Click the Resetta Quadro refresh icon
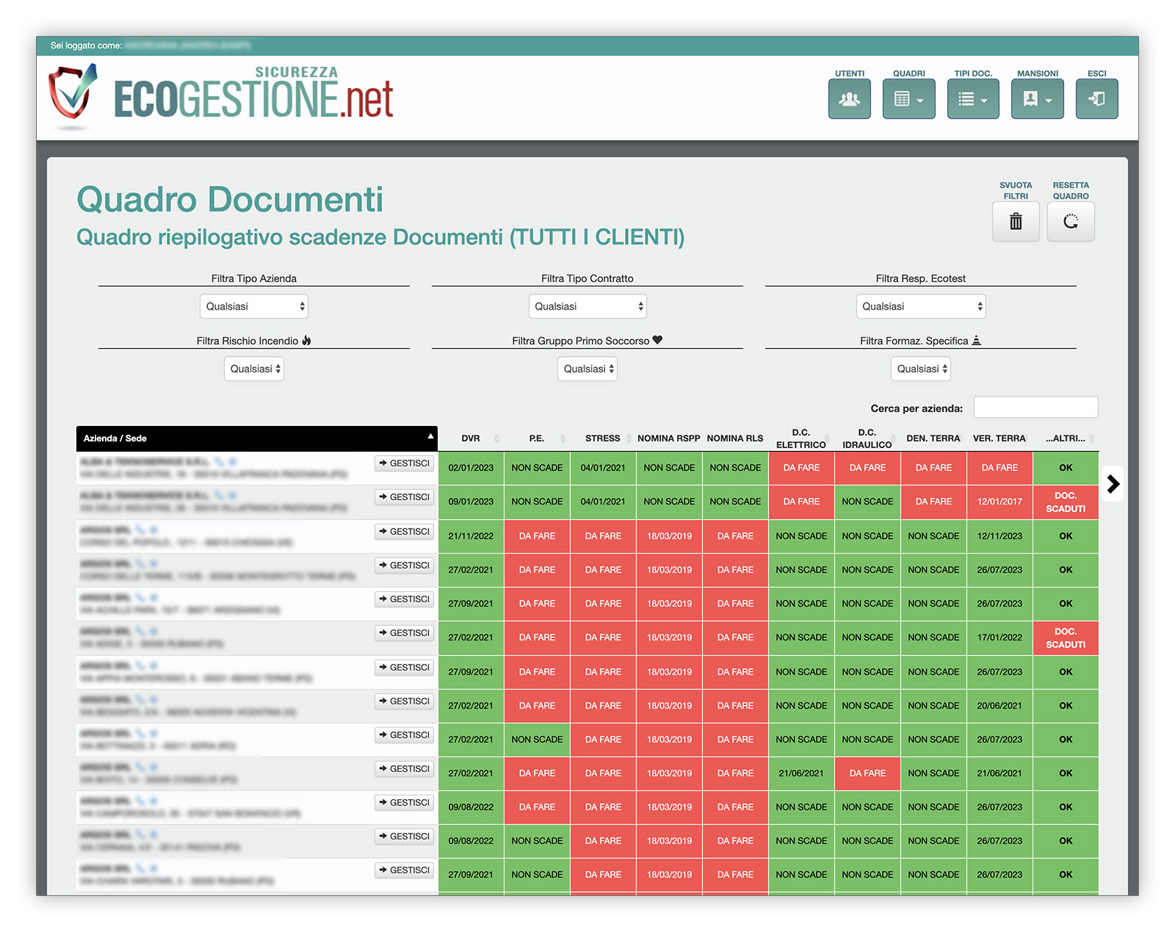Screen dimensions: 1175x932 tap(1071, 221)
